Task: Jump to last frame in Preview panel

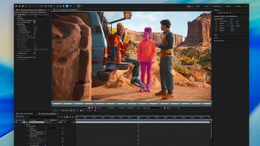Action: [x=230, y=13]
